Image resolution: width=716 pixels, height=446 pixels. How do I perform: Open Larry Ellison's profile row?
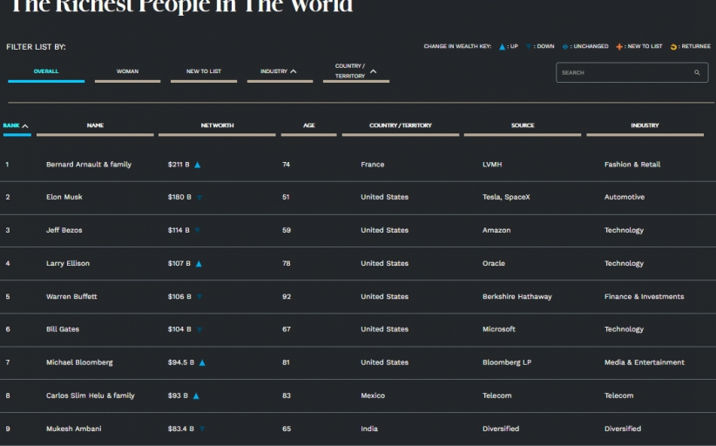(x=358, y=263)
